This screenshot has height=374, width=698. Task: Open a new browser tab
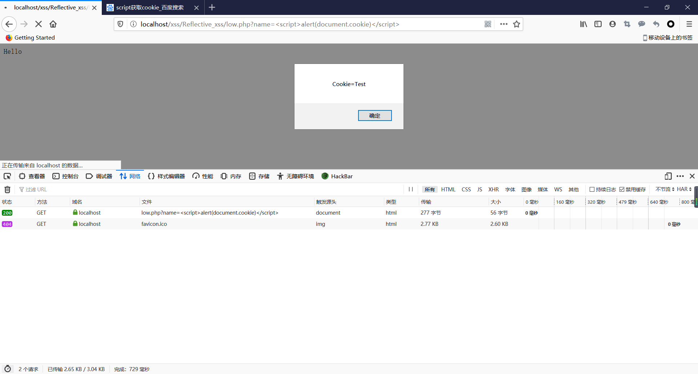point(212,7)
